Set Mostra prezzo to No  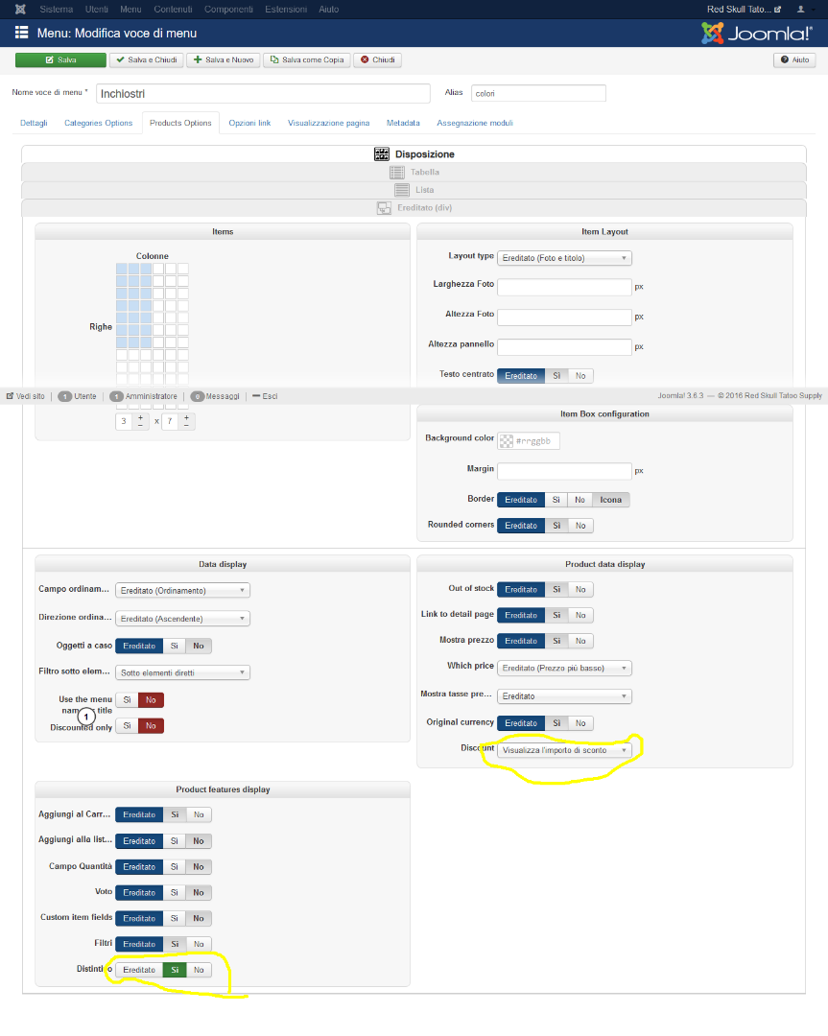pyautogui.click(x=580, y=642)
